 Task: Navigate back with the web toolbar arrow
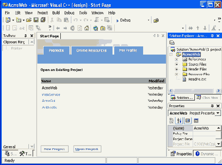tap(58, 28)
